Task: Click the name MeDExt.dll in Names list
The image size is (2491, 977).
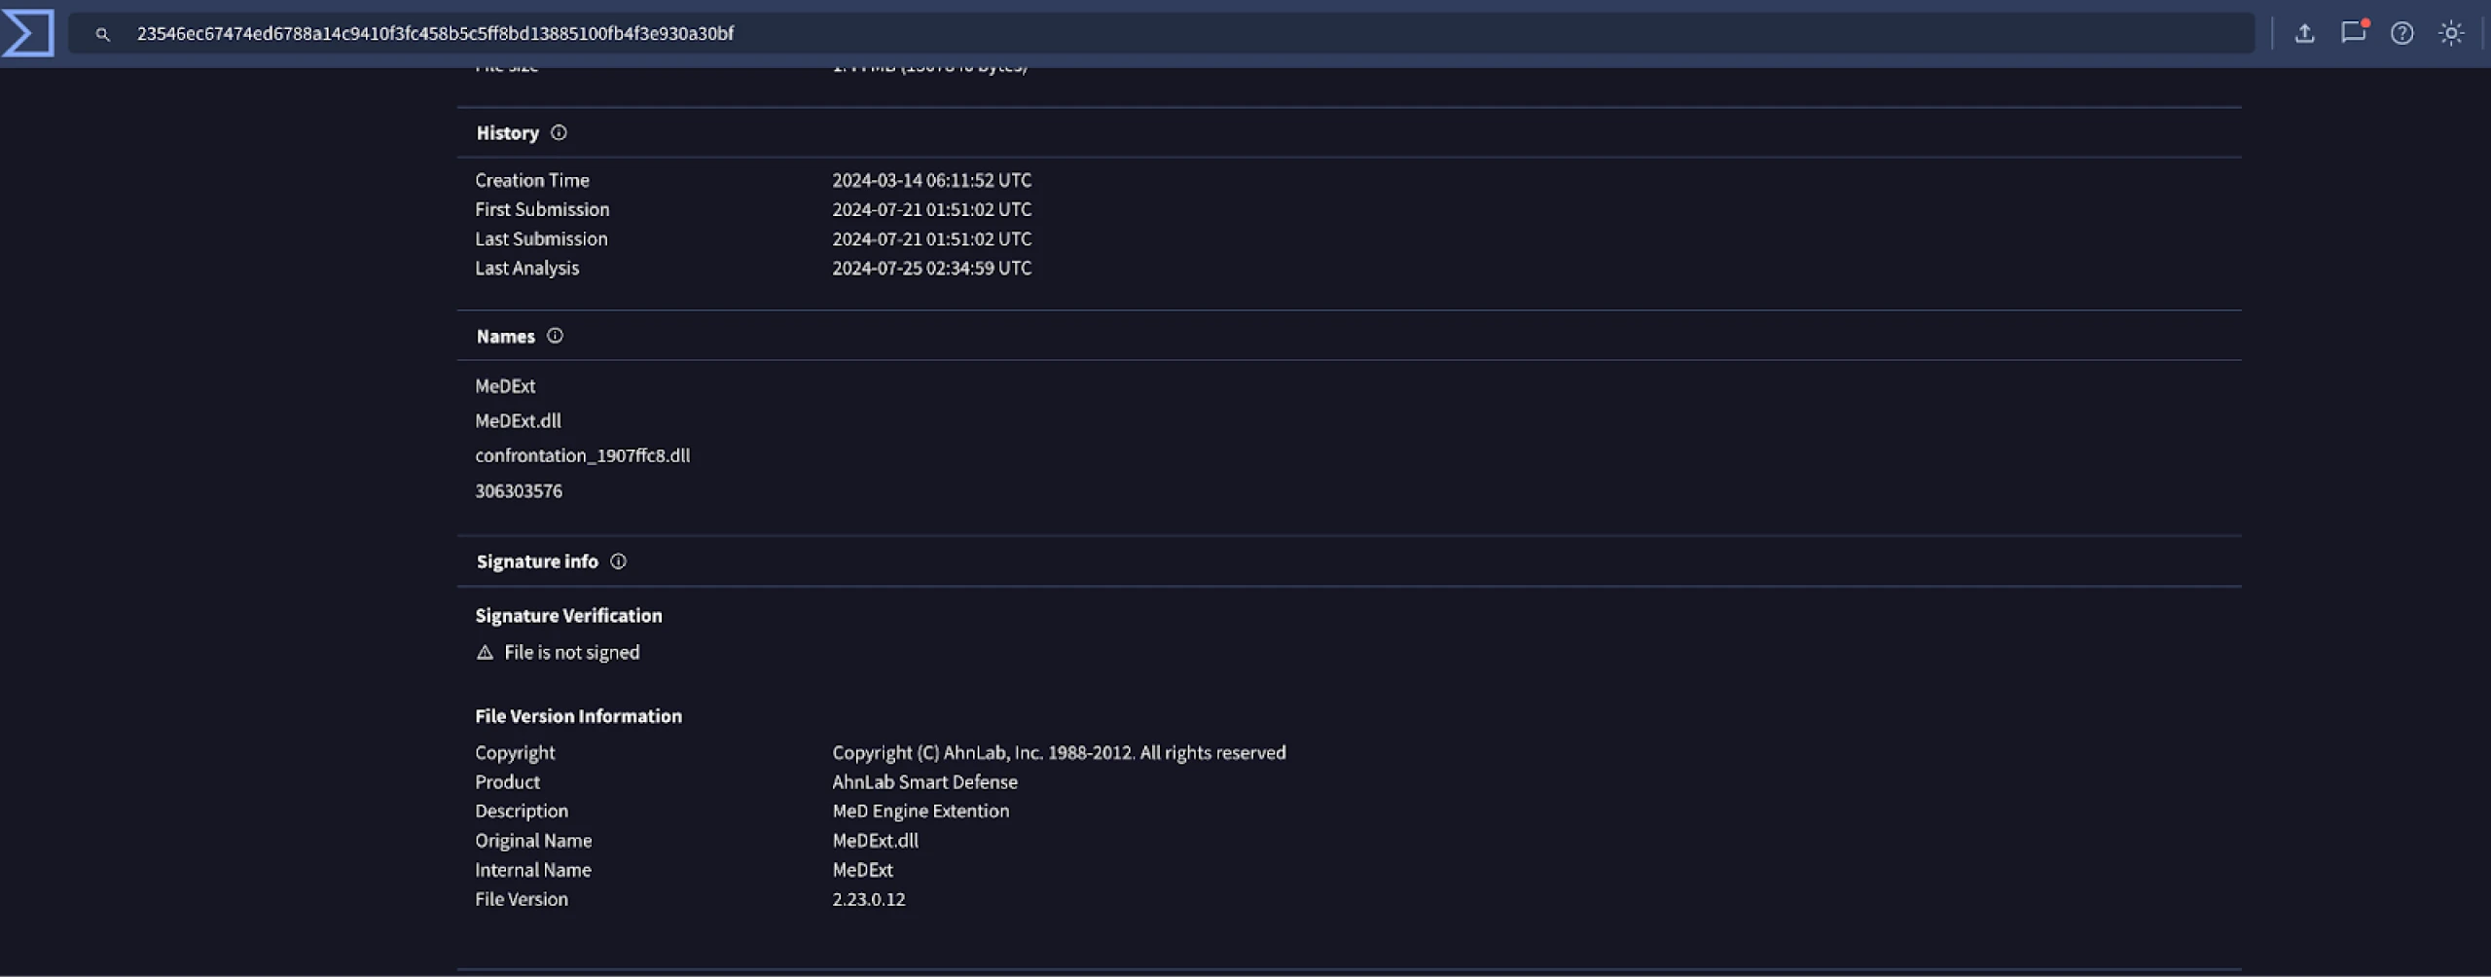Action: pyautogui.click(x=518, y=421)
